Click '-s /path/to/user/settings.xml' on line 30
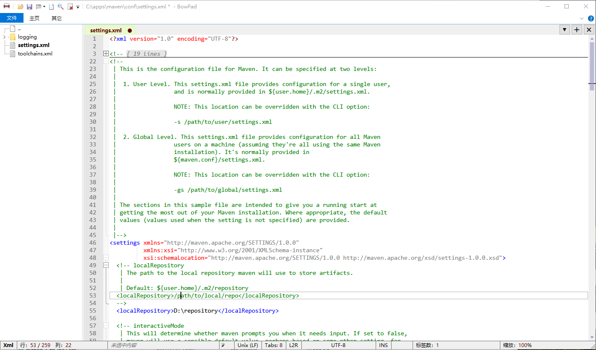Screen dimensions: 596x350 pos(223,122)
